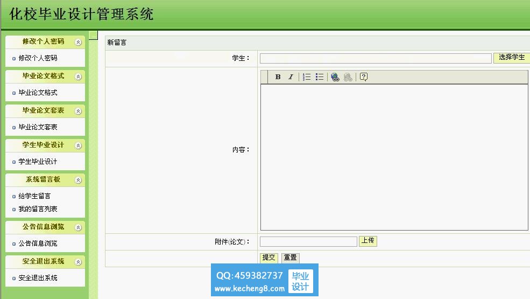Click the 学生毕业设计 section header
The image size is (530, 299).
click(x=45, y=145)
